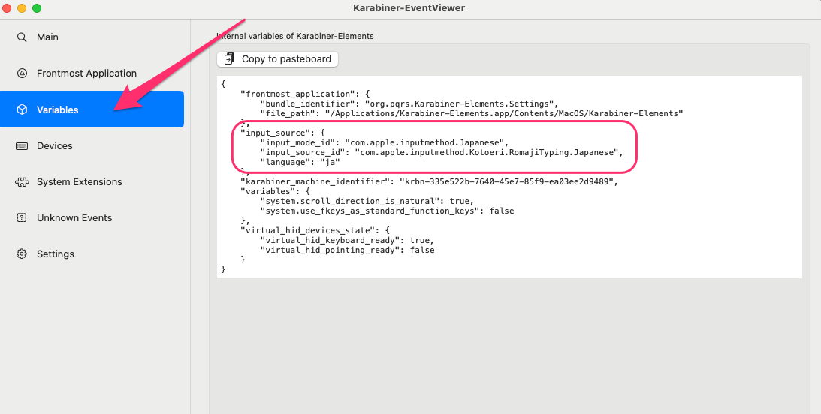Viewport: 821px width, 414px height.
Task: Show the Unknown Events section
Action: coord(92,218)
